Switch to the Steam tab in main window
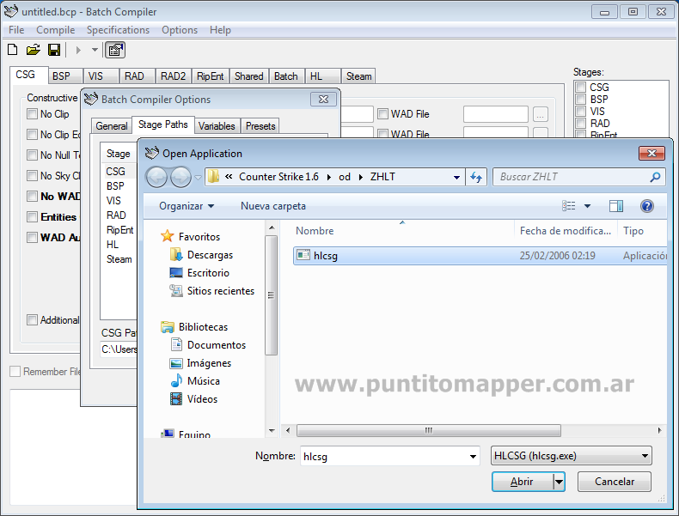 coord(358,76)
